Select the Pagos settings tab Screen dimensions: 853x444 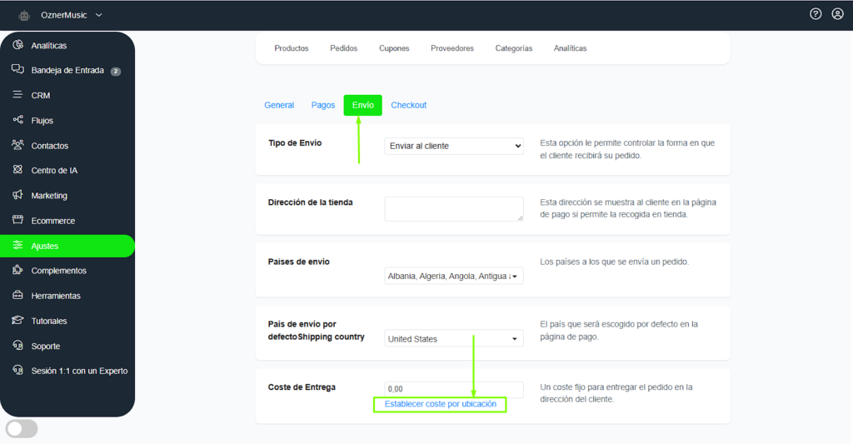pyautogui.click(x=323, y=105)
